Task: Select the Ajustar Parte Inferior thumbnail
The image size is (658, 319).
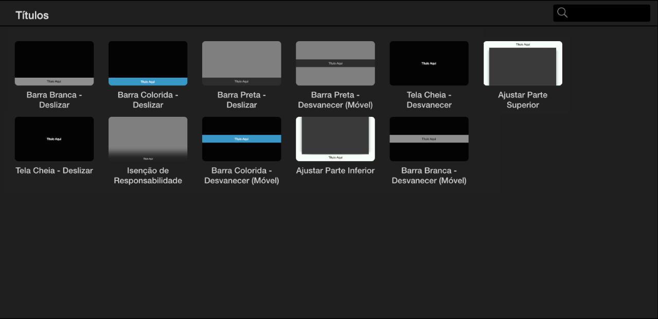Action: (x=335, y=139)
